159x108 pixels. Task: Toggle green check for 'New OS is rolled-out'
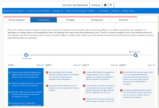click(10, 92)
